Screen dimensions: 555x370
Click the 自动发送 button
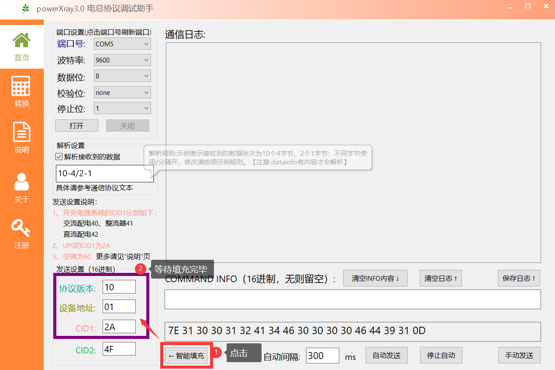pos(386,355)
